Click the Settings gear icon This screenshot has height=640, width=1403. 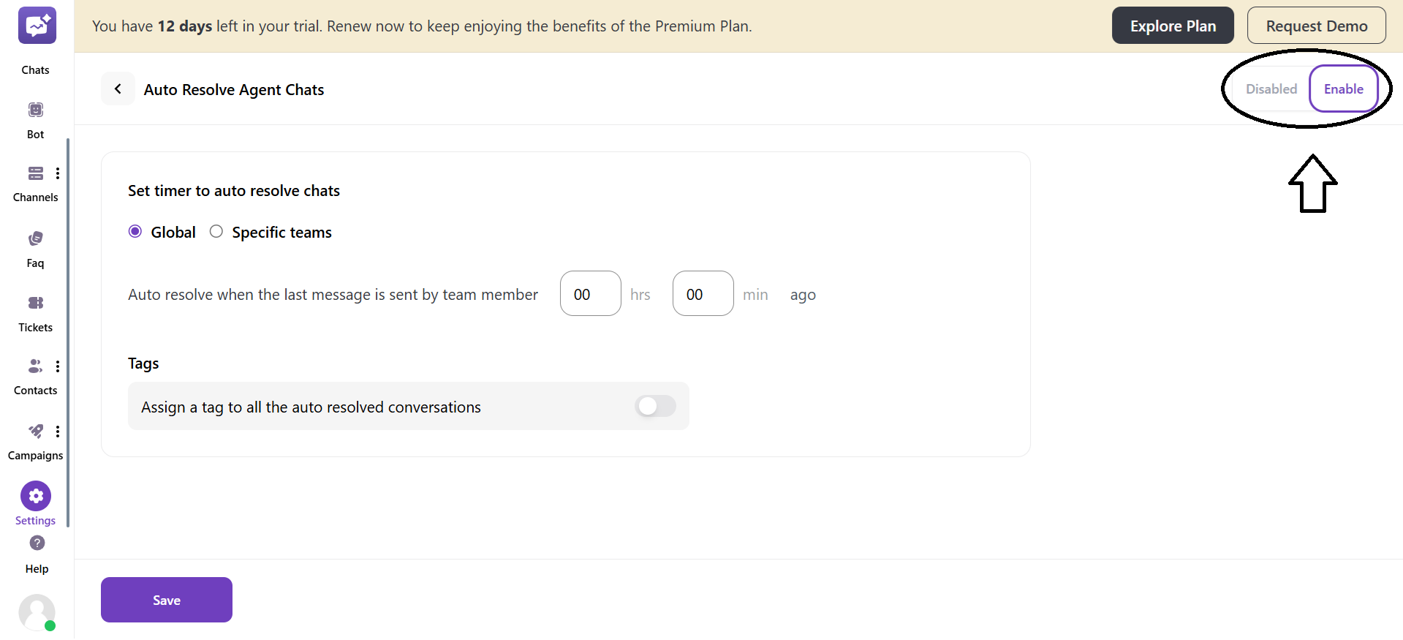(x=36, y=496)
